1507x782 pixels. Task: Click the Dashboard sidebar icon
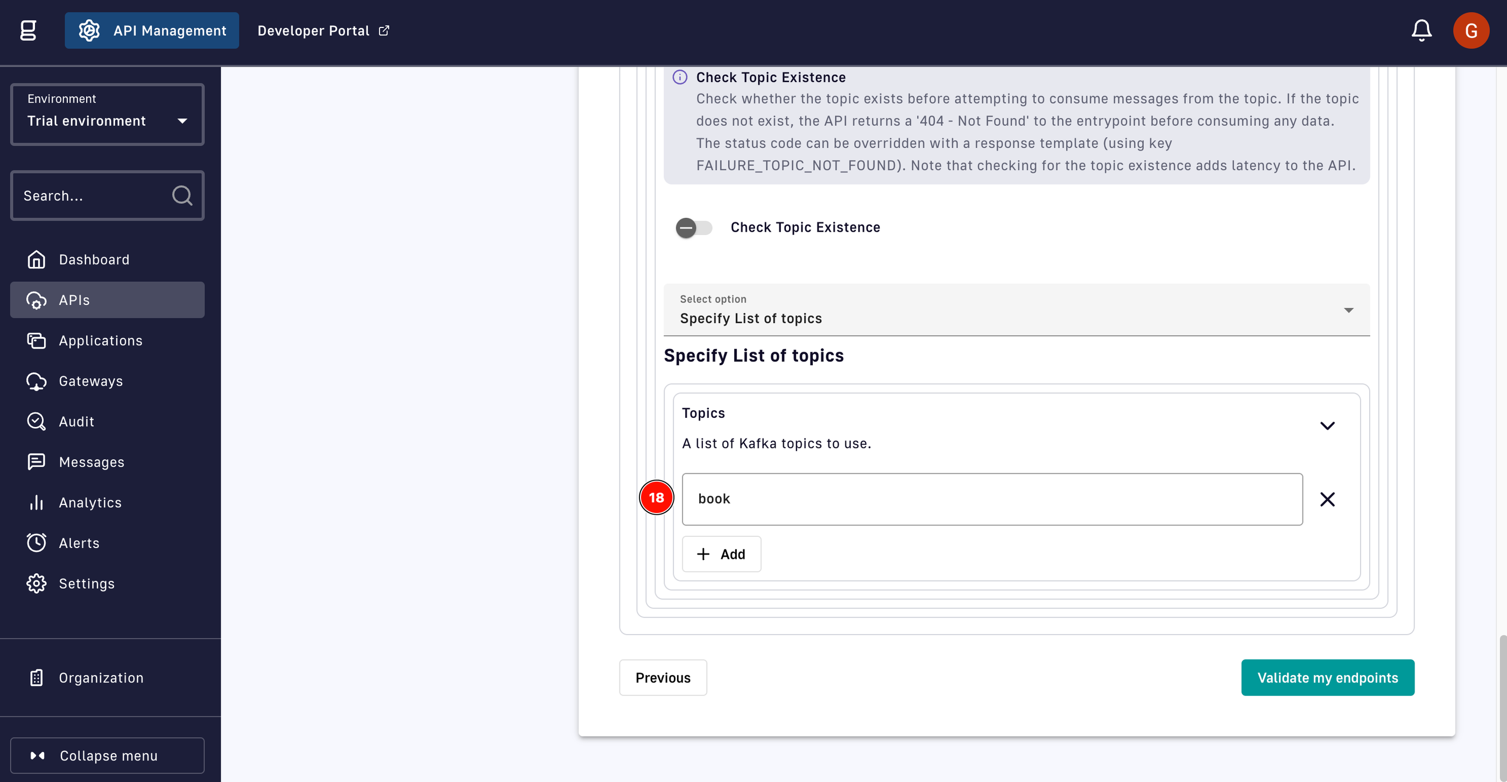coord(36,259)
